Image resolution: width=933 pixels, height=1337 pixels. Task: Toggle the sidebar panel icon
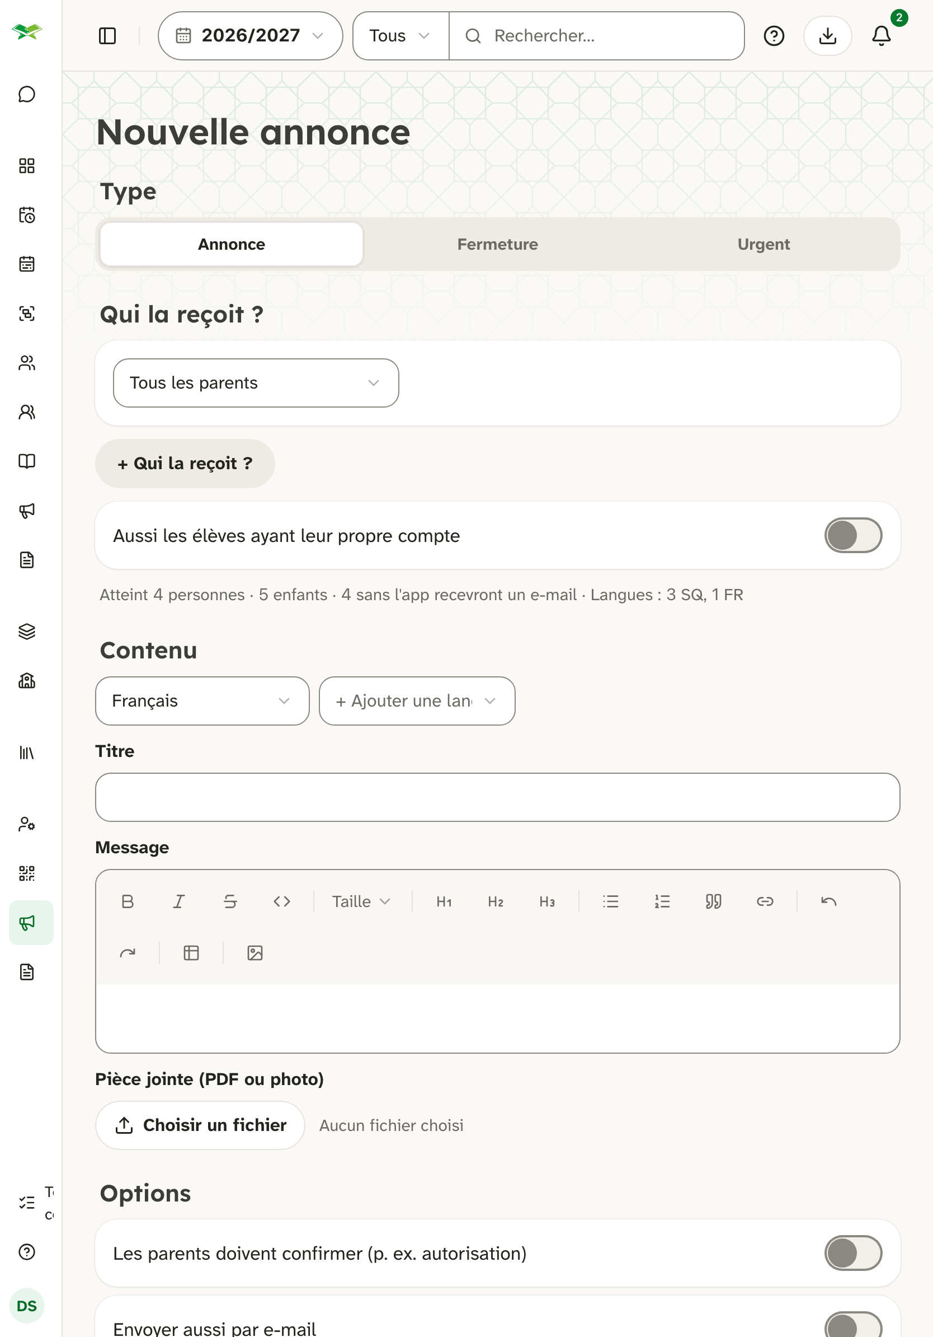tap(107, 36)
